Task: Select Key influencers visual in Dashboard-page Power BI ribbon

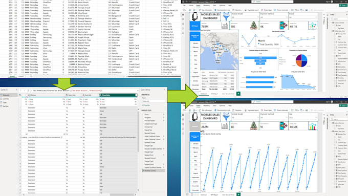Action: click(x=205, y=10)
